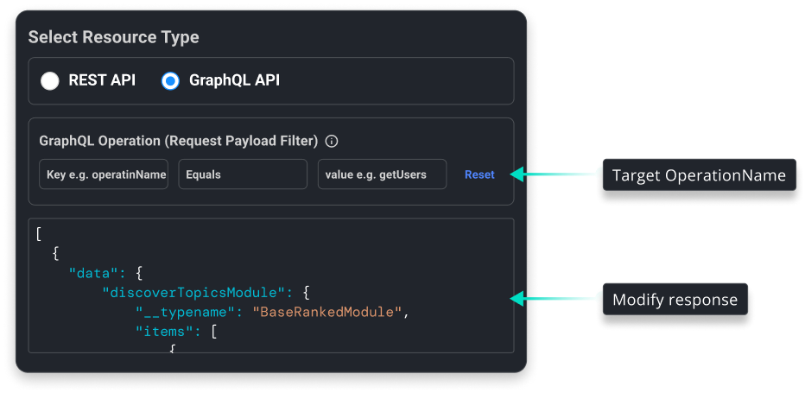Click the info icon beside Request Payload Filter
Image resolution: width=805 pixels, height=393 pixels.
(333, 141)
